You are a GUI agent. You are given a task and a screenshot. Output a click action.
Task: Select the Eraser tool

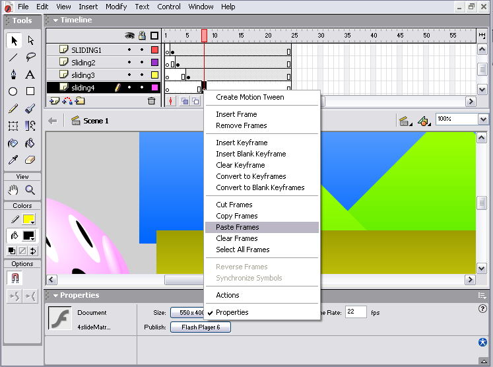(30, 160)
